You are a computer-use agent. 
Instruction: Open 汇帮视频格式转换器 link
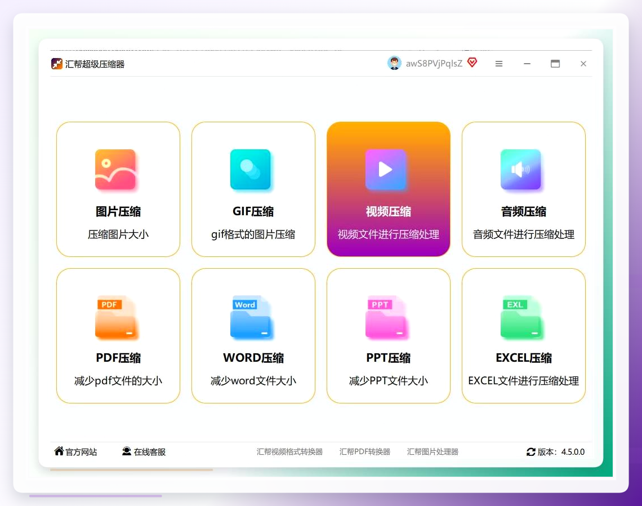289,451
